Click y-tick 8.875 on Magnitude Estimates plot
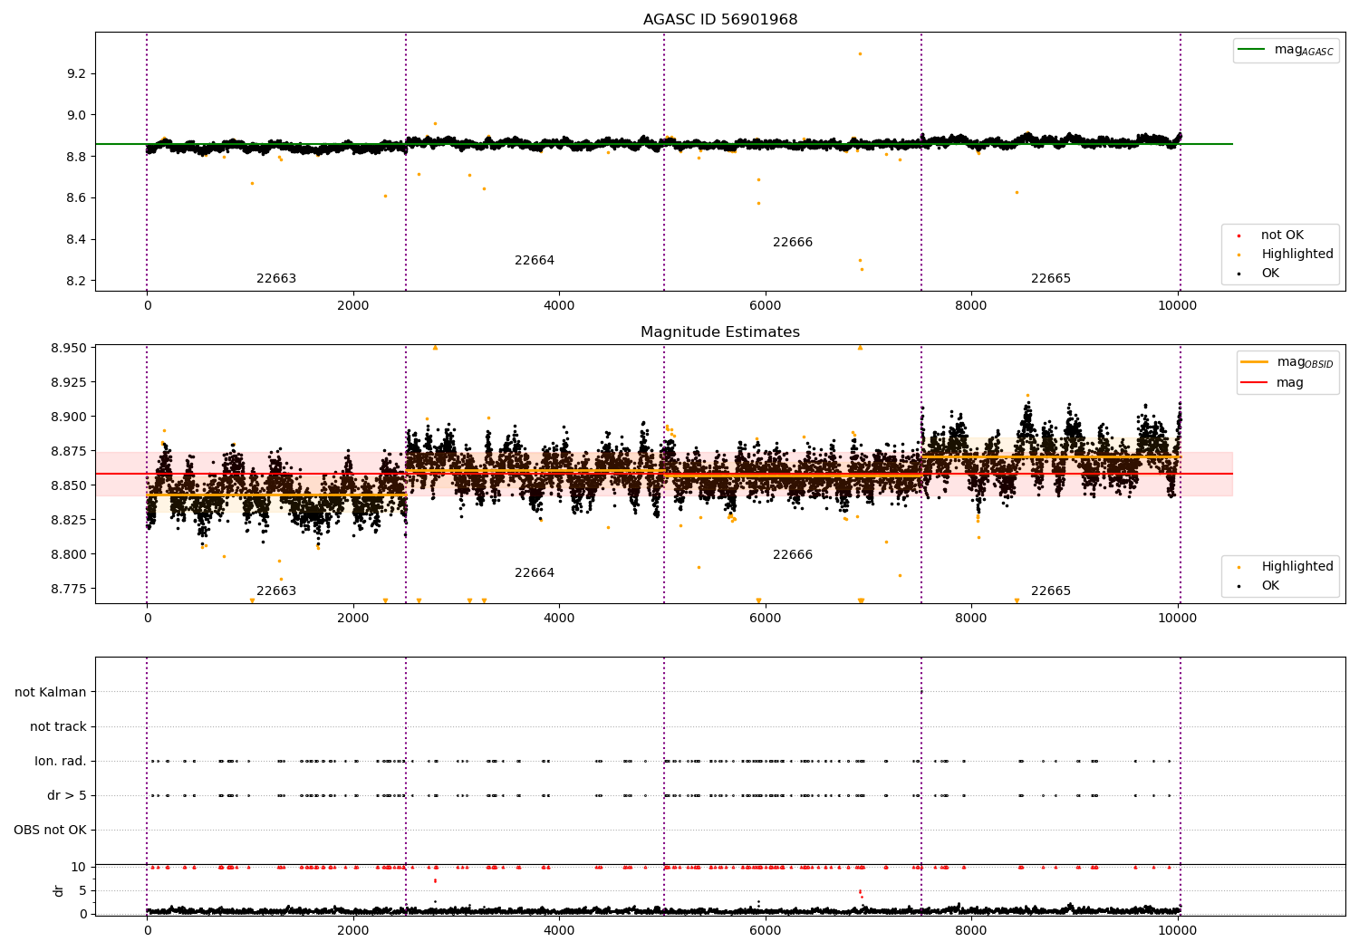Image resolution: width=1359 pixels, height=951 pixels. click(69, 452)
